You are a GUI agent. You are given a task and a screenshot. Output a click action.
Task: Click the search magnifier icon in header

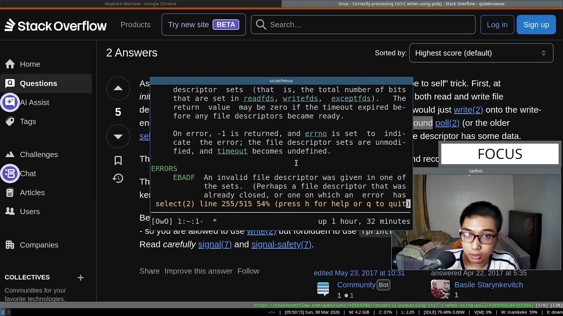coord(261,25)
